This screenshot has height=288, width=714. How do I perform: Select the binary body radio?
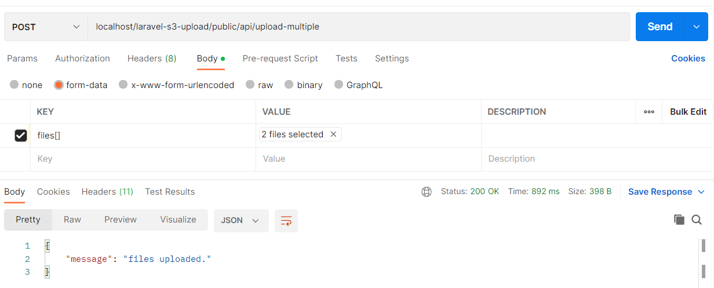click(x=289, y=85)
